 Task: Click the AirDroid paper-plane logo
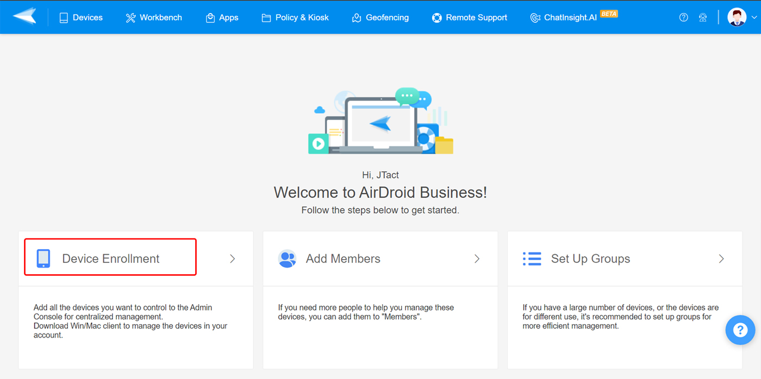pyautogui.click(x=24, y=17)
